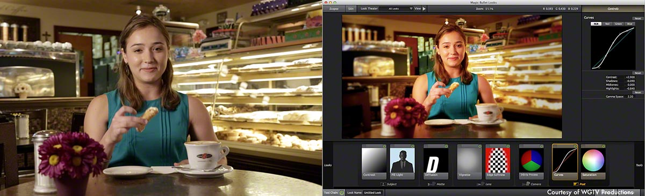The width and height of the screenshot is (645, 196).
Task: Disable the Vignette tool power toggle
Action: tap(479, 146)
